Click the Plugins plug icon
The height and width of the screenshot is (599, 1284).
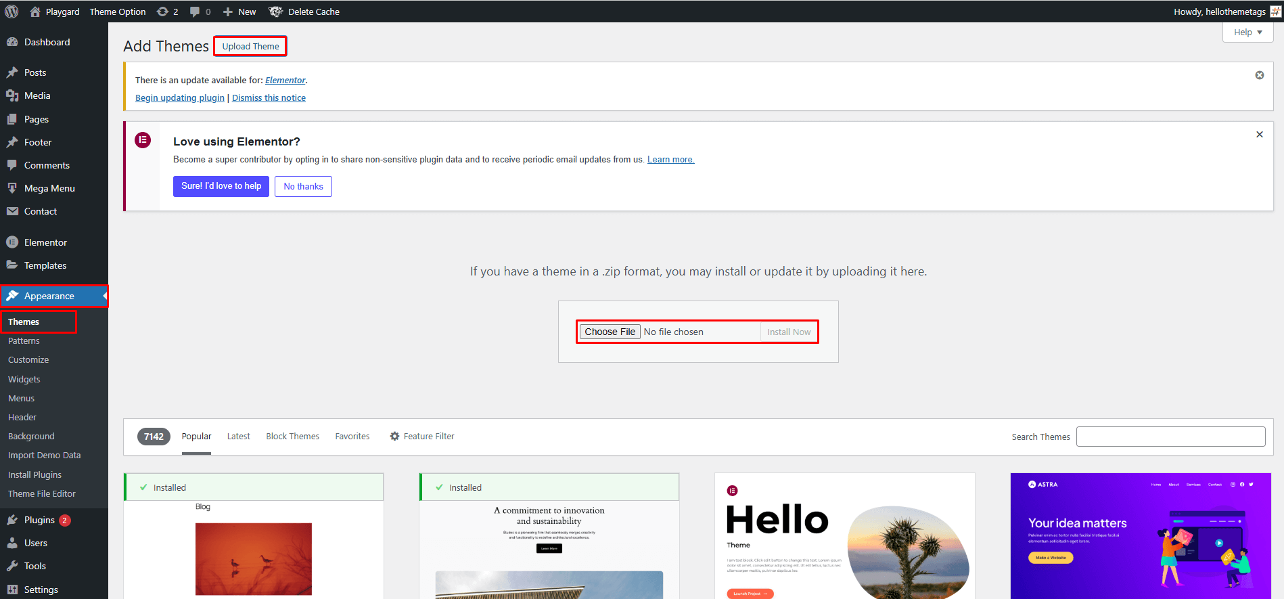tap(12, 520)
